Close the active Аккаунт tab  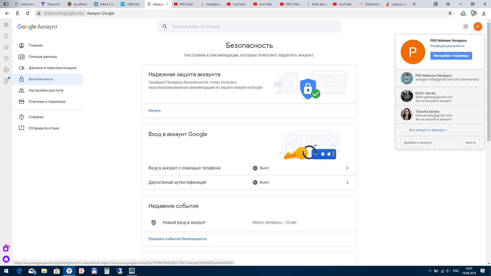tap(167, 4)
